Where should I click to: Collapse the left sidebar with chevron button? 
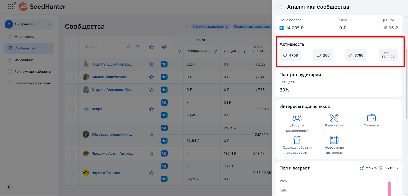coord(9,187)
